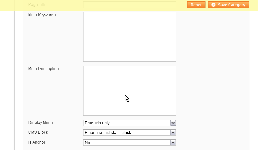Click into the Meta Keywords text area

click(x=129, y=37)
